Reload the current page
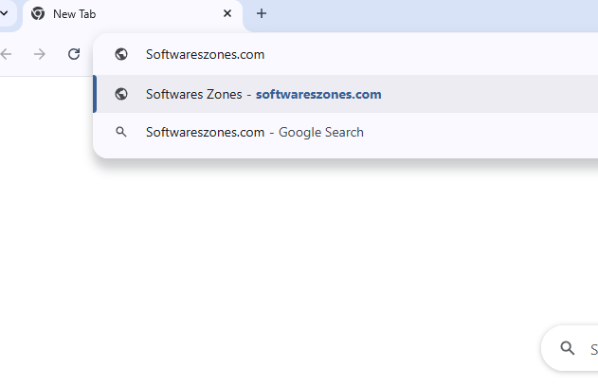This screenshot has height=387, width=598. click(74, 54)
